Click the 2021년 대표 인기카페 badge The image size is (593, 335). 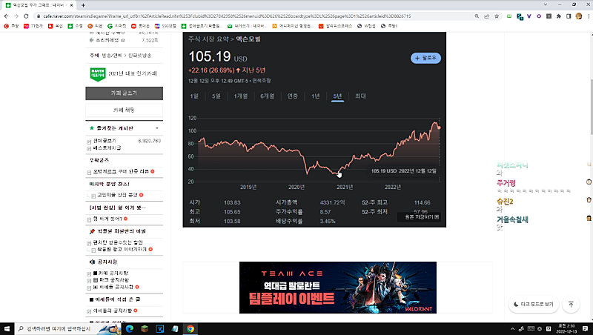[123, 73]
